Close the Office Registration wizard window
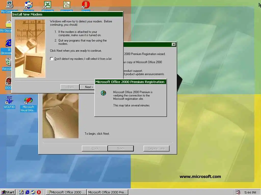This screenshot has height=195, width=261. click(174, 44)
